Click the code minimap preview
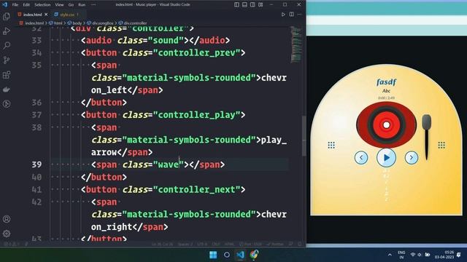467x262 pixels. coord(296,44)
